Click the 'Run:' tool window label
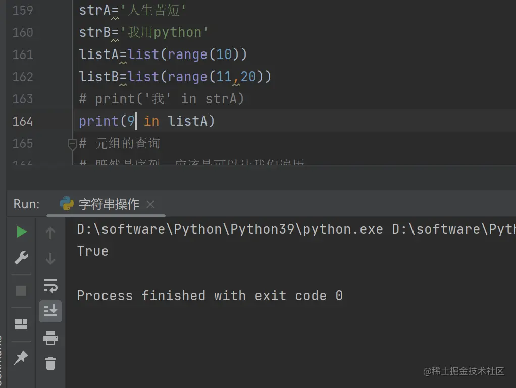 point(26,204)
